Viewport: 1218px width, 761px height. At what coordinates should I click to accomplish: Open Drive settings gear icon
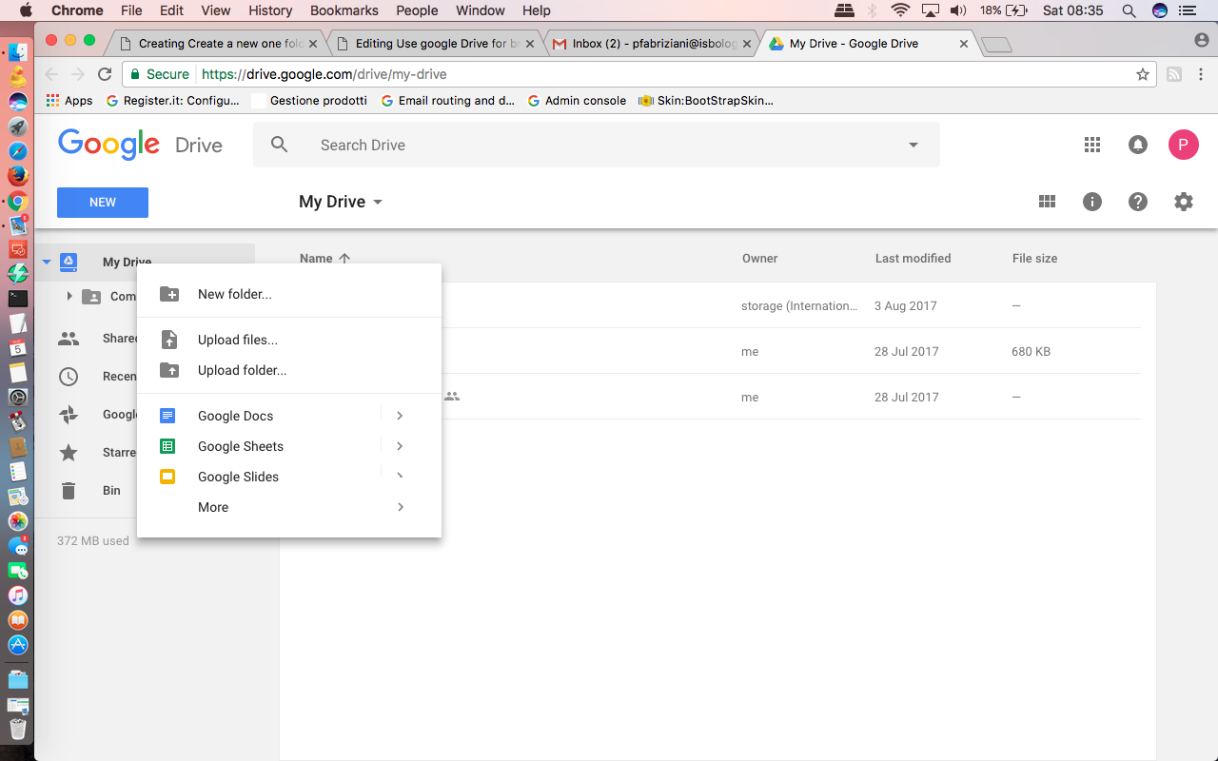coord(1183,202)
